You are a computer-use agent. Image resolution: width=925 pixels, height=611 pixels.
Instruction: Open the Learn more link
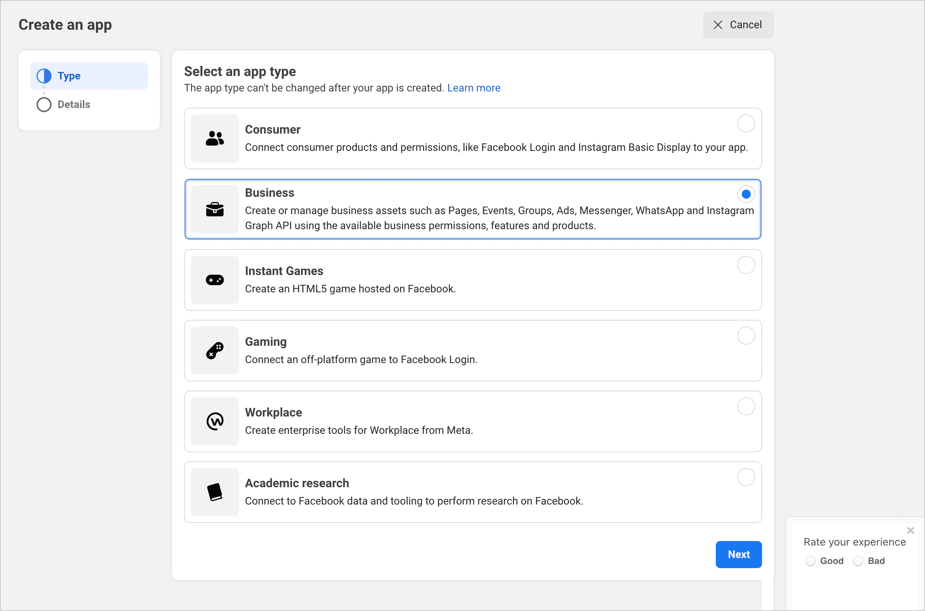pos(474,88)
